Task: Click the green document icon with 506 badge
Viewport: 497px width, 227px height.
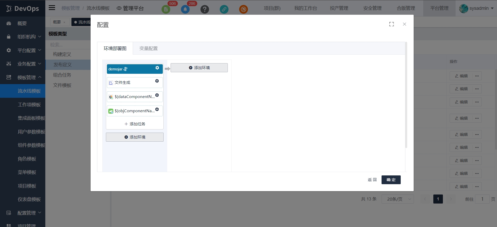Action: pyautogui.click(x=166, y=10)
